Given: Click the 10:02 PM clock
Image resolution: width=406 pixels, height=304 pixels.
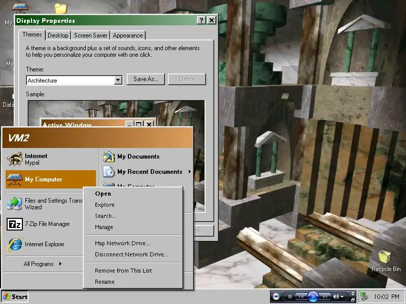Looking at the screenshot, I should [387, 297].
